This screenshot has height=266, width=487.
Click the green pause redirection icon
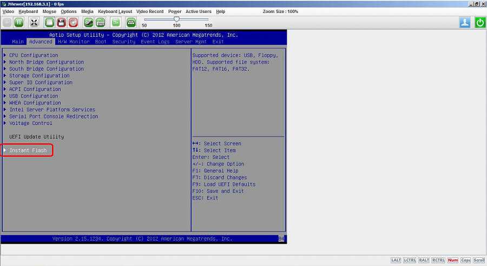[19, 22]
